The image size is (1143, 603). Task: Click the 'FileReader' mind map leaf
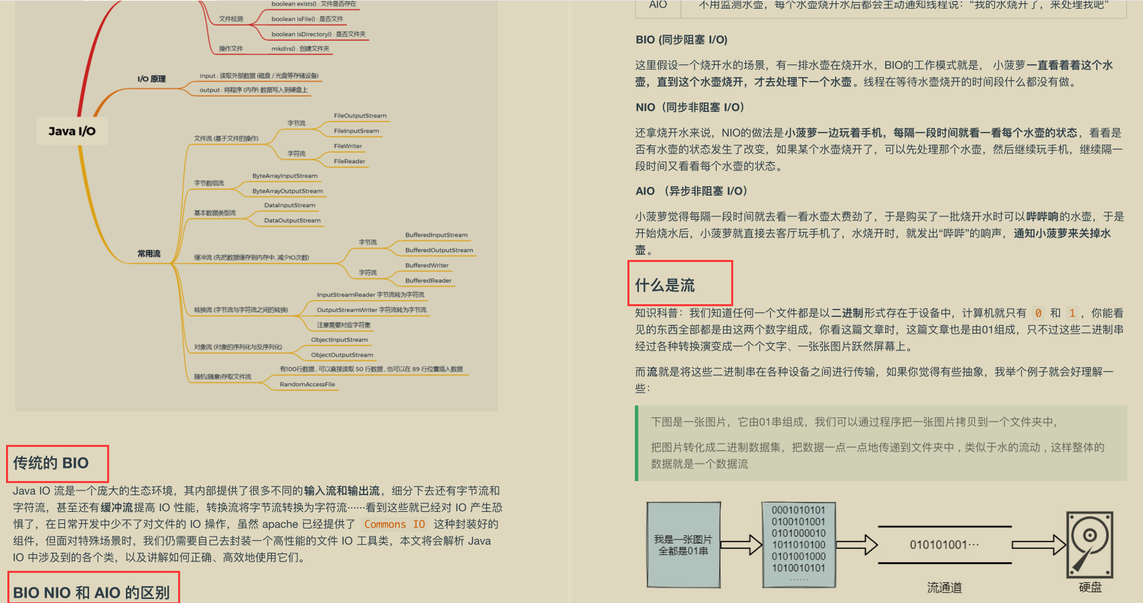point(350,161)
